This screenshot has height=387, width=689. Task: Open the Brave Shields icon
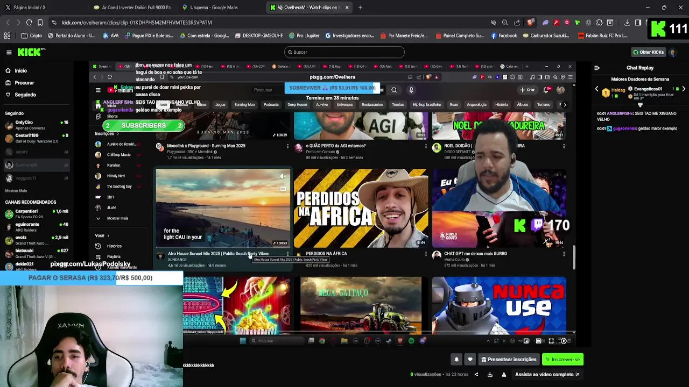coord(531,23)
